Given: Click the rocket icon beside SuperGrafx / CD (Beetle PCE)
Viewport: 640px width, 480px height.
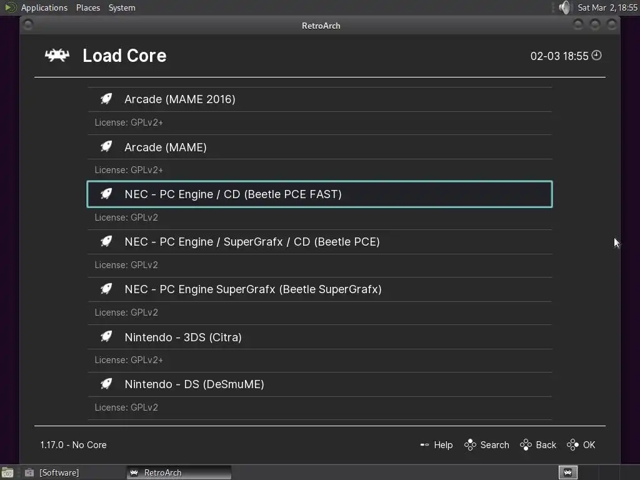Looking at the screenshot, I should click(x=106, y=242).
